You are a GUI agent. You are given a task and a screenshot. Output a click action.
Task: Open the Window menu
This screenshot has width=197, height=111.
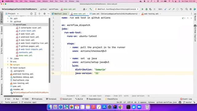[x=71, y=1]
